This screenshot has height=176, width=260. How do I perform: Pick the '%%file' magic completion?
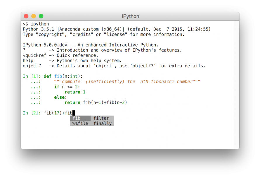80,123
